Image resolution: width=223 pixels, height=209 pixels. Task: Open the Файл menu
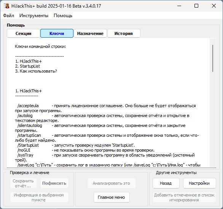pyautogui.click(x=8, y=16)
